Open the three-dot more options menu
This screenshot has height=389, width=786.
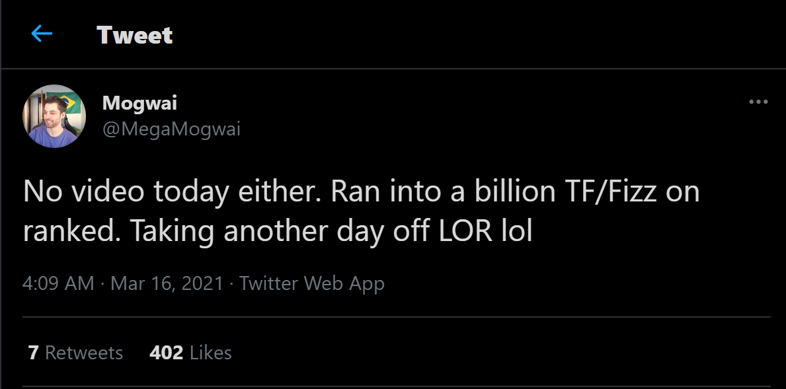[758, 102]
